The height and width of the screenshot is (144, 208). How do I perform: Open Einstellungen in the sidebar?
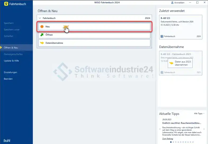[10, 72]
